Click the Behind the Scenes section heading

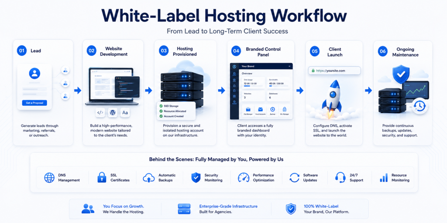[216, 159]
